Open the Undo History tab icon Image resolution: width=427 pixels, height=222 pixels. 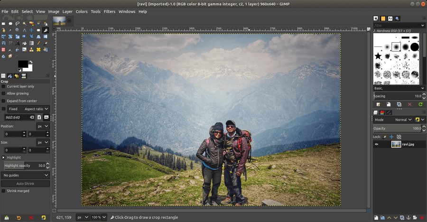tap(17, 76)
